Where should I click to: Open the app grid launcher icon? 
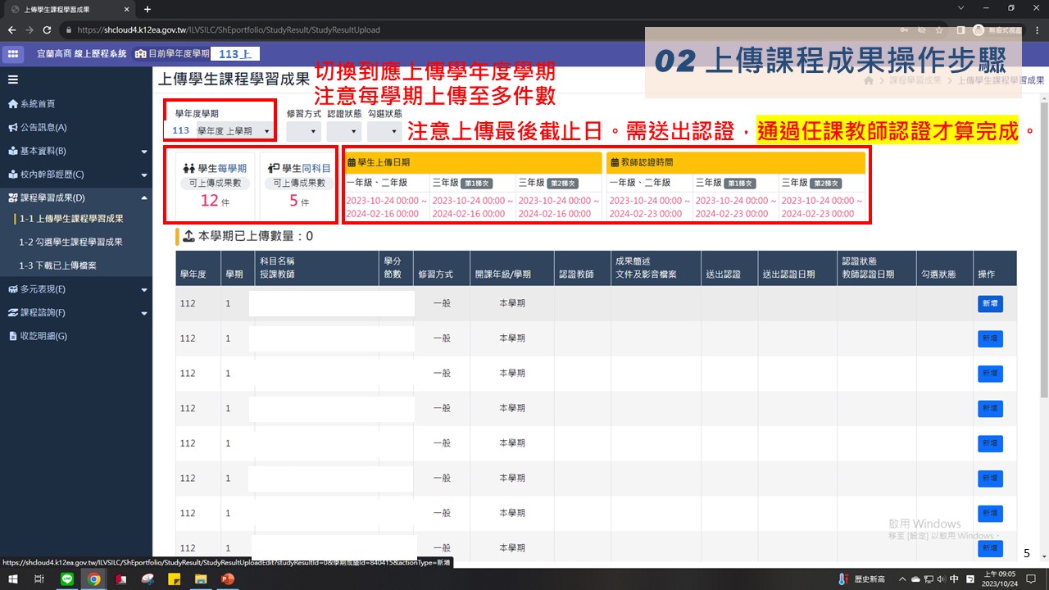coord(13,53)
